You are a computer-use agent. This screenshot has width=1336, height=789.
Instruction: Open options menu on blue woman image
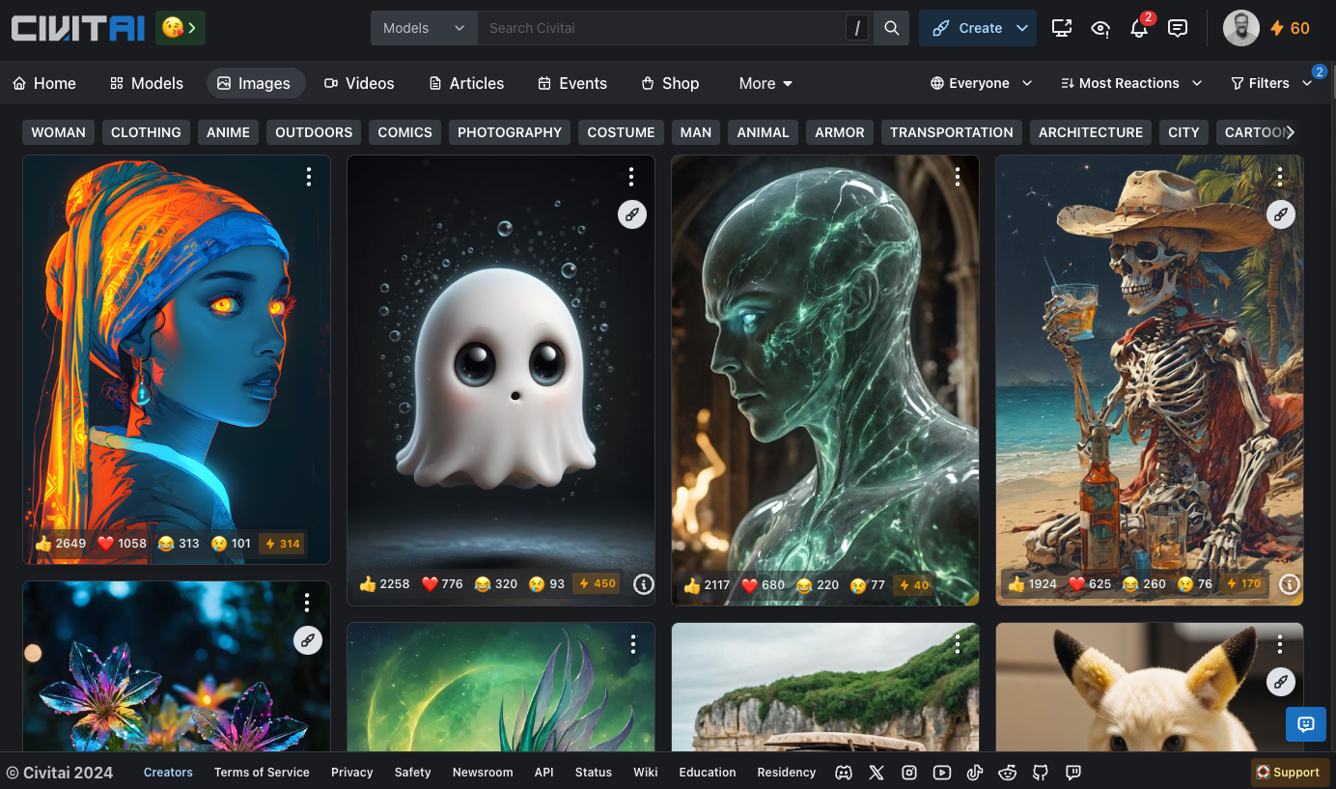309,177
